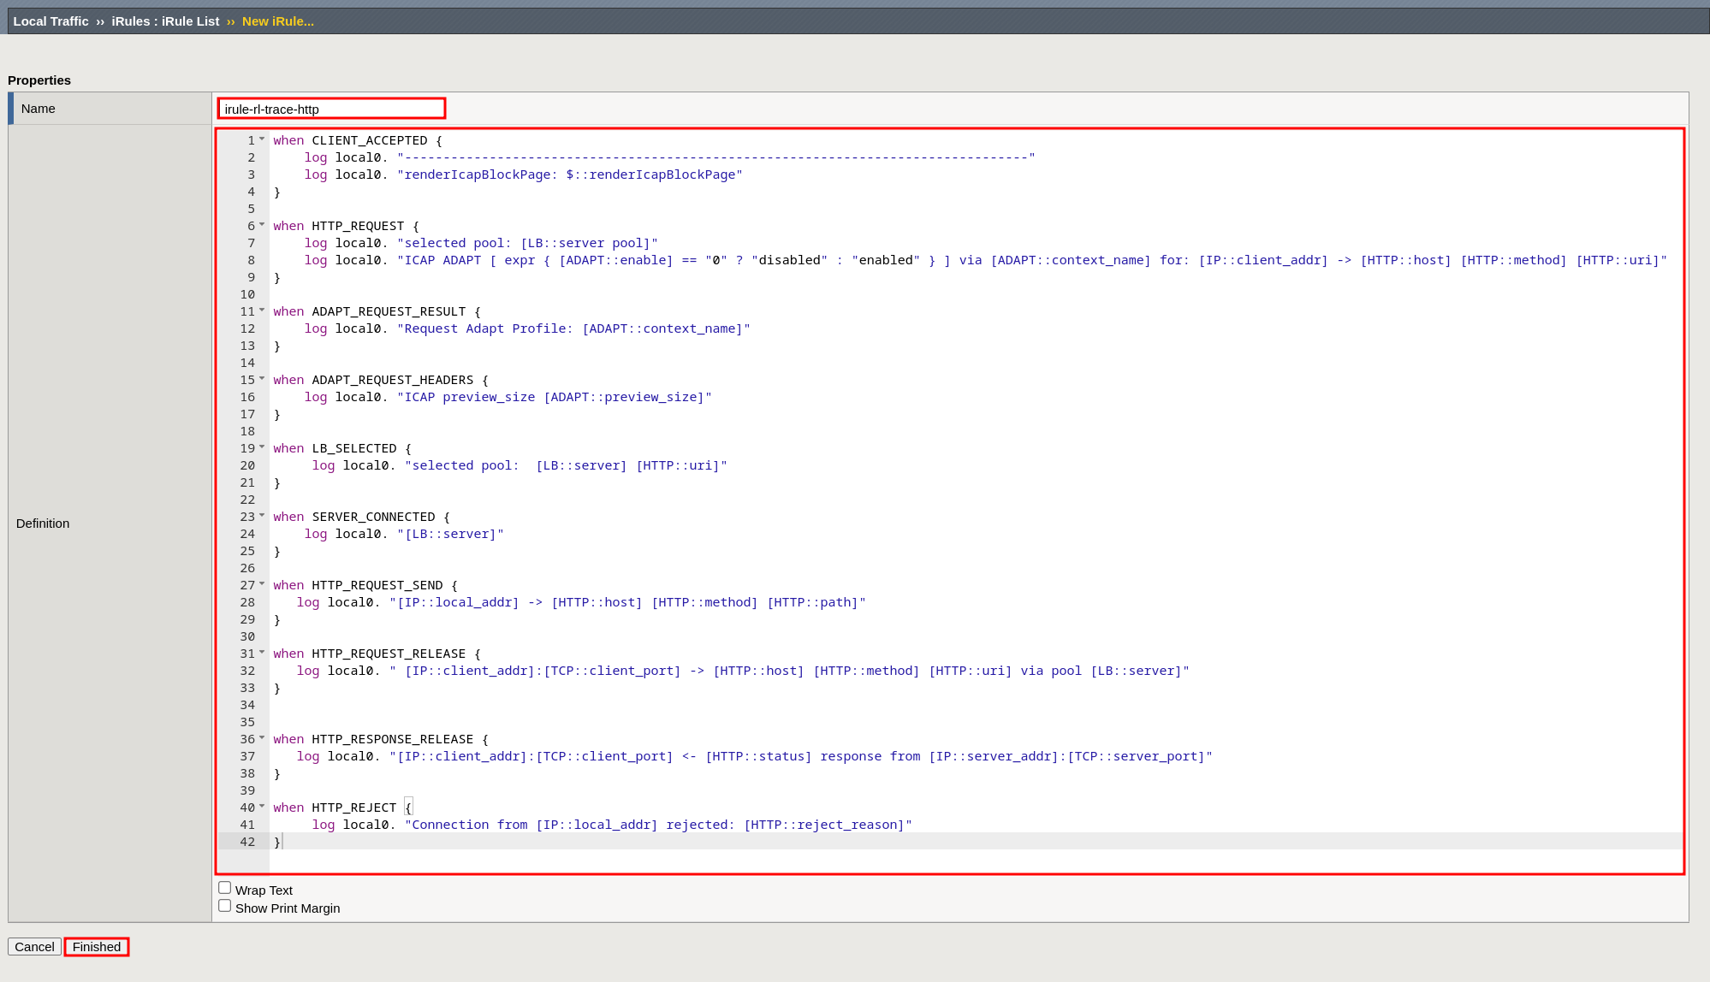The height and width of the screenshot is (982, 1710).
Task: Fold the HTTP_REJECT block at line 40
Action: pyautogui.click(x=262, y=807)
